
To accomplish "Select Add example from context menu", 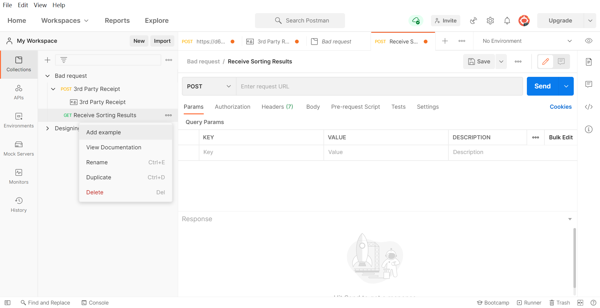I will 126,132.
